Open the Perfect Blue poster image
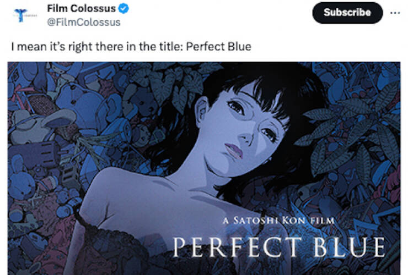The width and height of the screenshot is (408, 275). (x=204, y=168)
